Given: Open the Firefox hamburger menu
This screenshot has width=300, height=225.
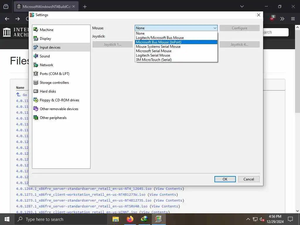Looking at the screenshot, I should 293,19.
